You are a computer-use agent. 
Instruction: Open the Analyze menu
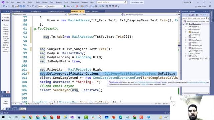tap(59, 2)
